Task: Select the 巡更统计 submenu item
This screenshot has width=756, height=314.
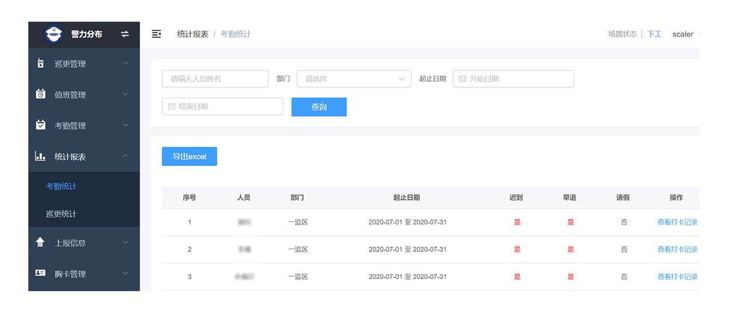Action: (61, 214)
